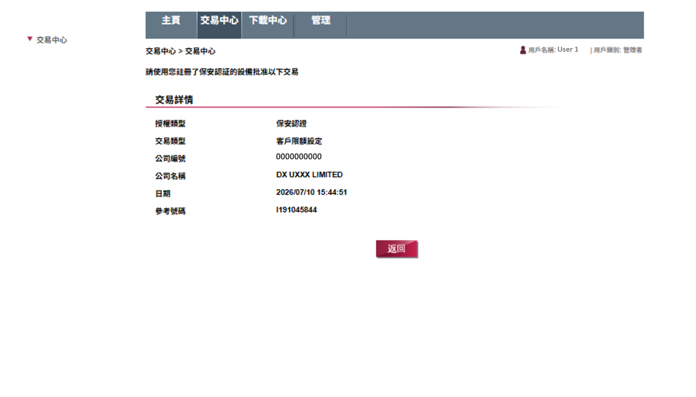Select the highlighted 交易中心 navigation tab

[219, 20]
